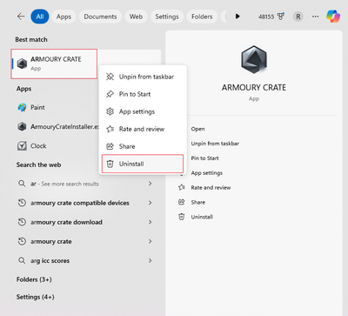This screenshot has height=316, width=348.
Task: Go back using the left arrow icon
Action: (21, 17)
